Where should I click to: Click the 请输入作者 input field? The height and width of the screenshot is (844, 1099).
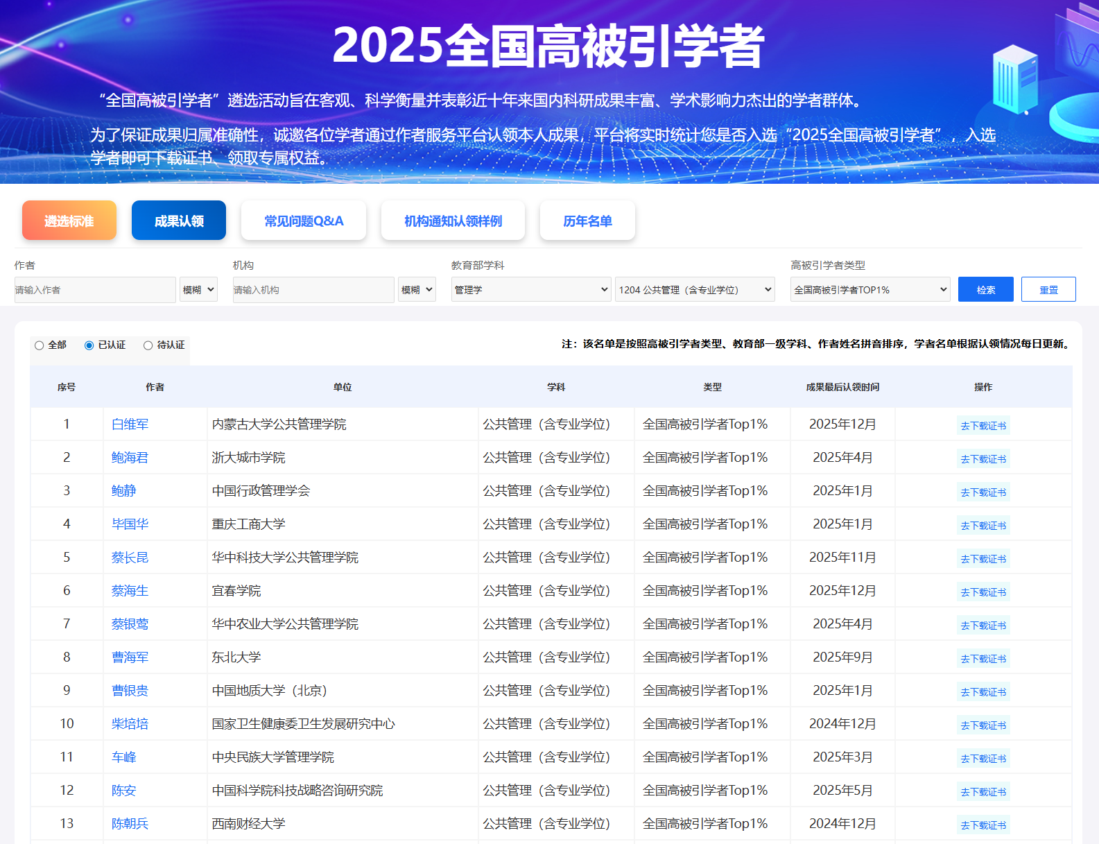point(95,290)
